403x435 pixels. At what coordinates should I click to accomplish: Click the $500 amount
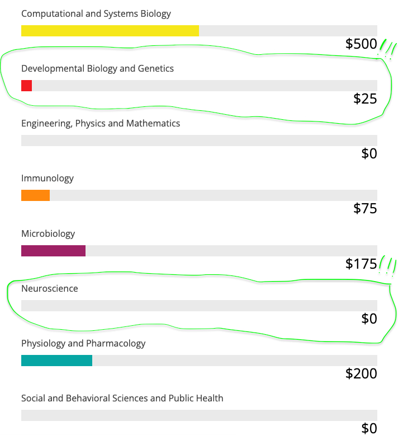click(361, 44)
